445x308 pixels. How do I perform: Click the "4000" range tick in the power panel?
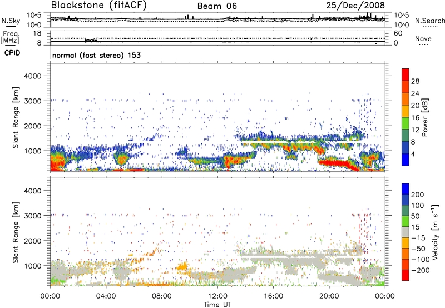[32, 76]
